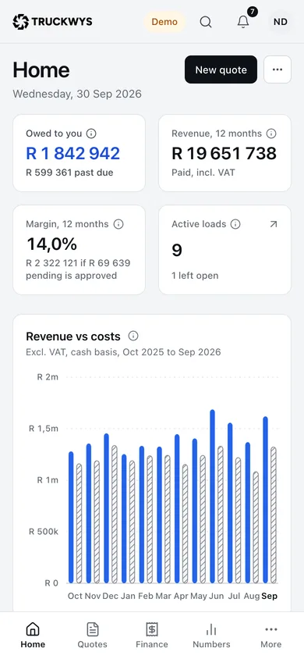Switch to the Finance tab
304x659 pixels.
pyautogui.click(x=152, y=636)
